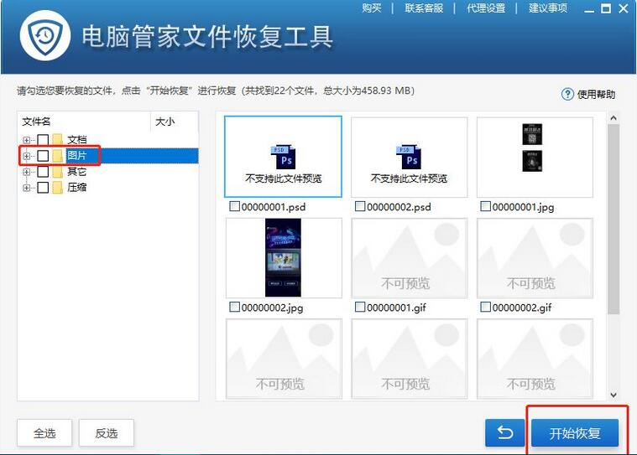Viewport: 637px width, 455px height.
Task: Click the shield logo icon in header
Action: (x=45, y=36)
